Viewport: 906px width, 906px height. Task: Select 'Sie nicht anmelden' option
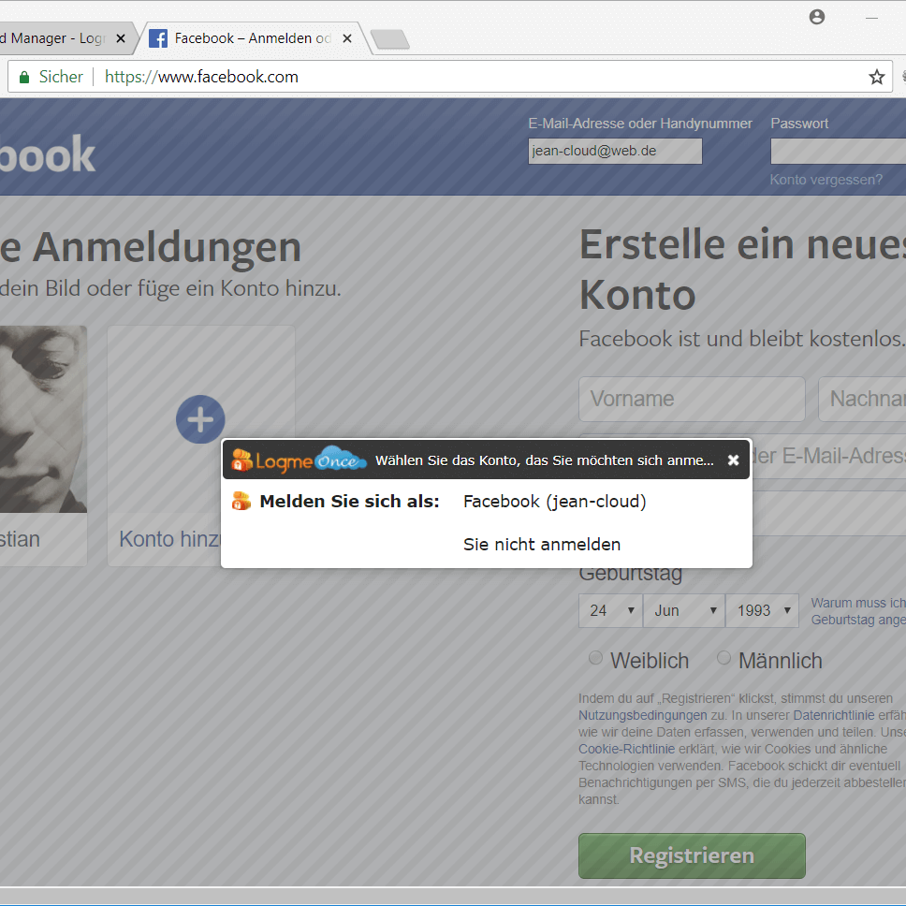click(x=542, y=545)
